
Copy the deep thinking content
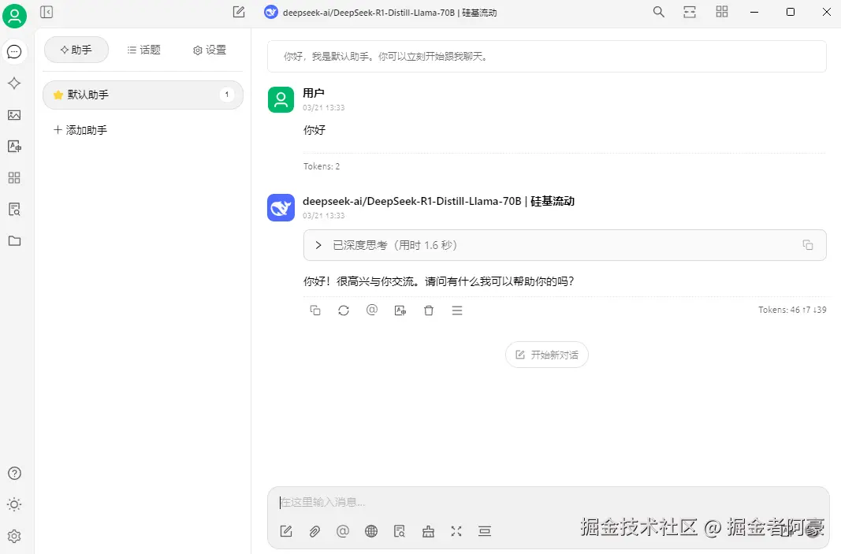point(808,245)
